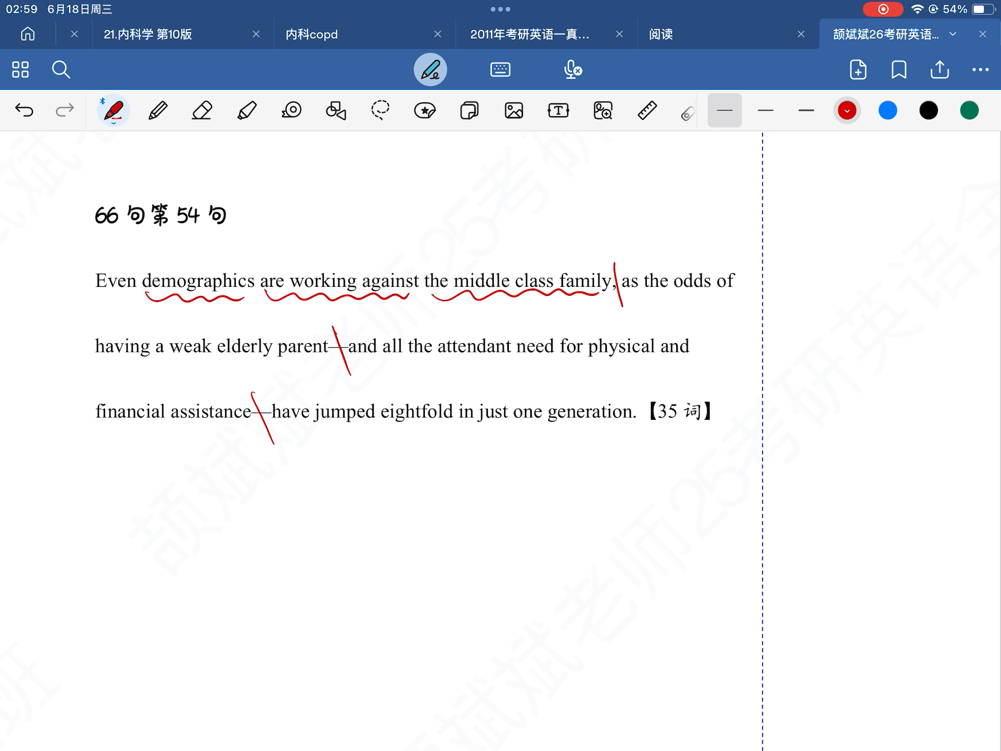Undo the last stroke

point(24,110)
